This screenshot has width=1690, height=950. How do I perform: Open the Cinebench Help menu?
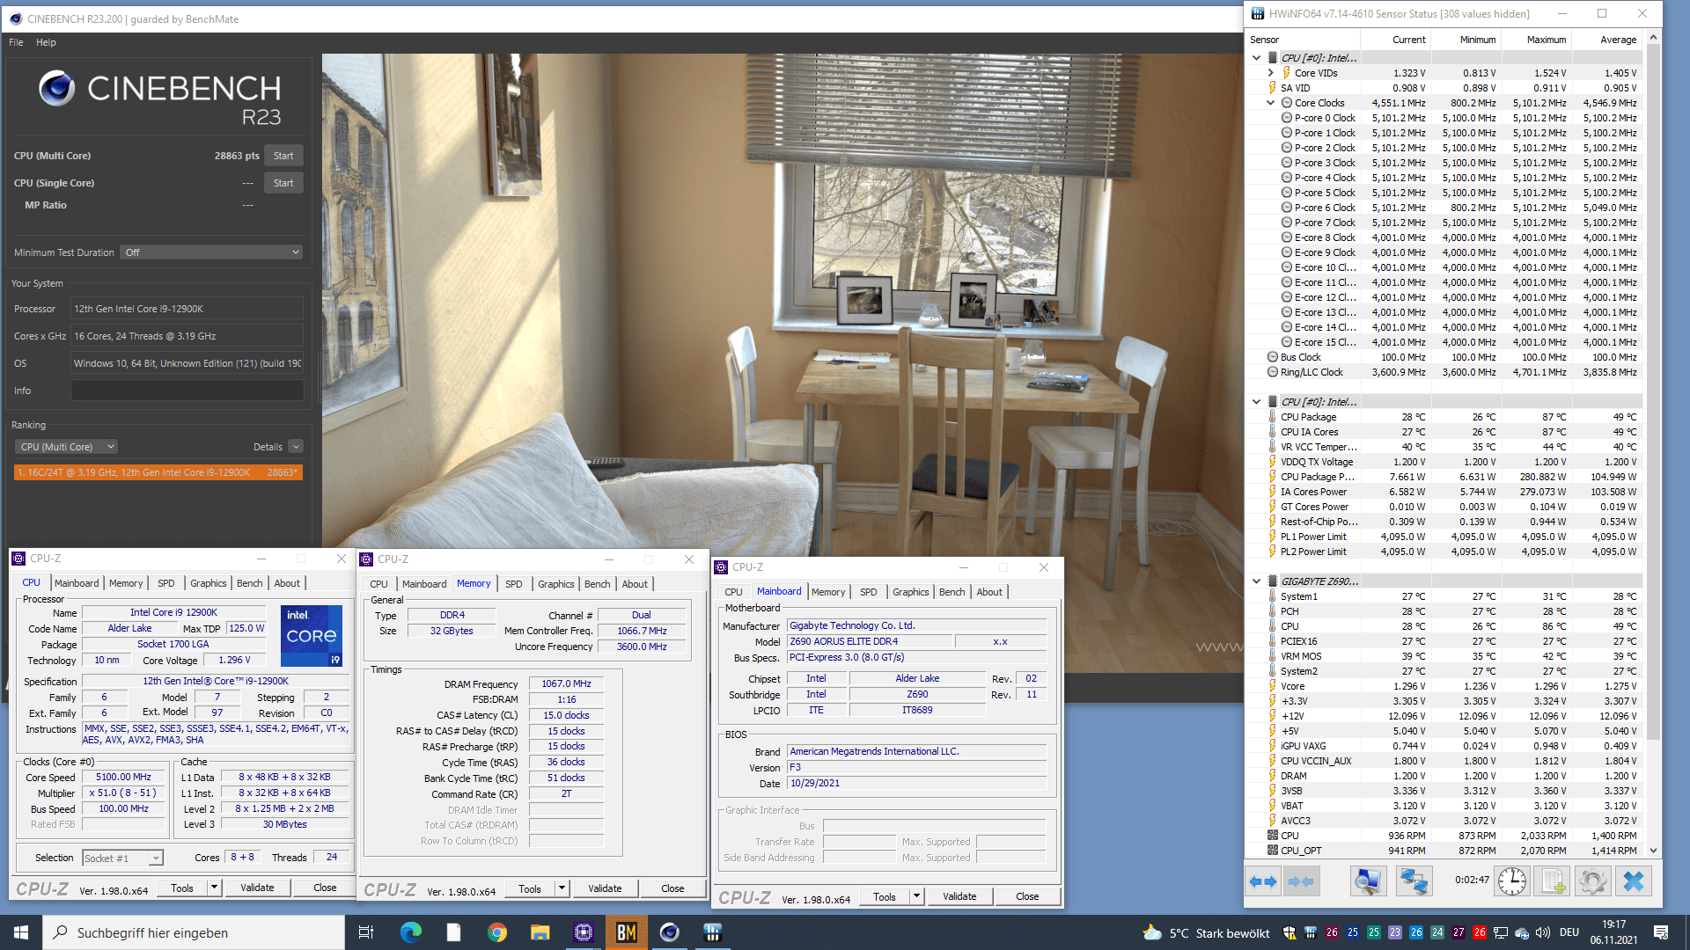coord(46,42)
